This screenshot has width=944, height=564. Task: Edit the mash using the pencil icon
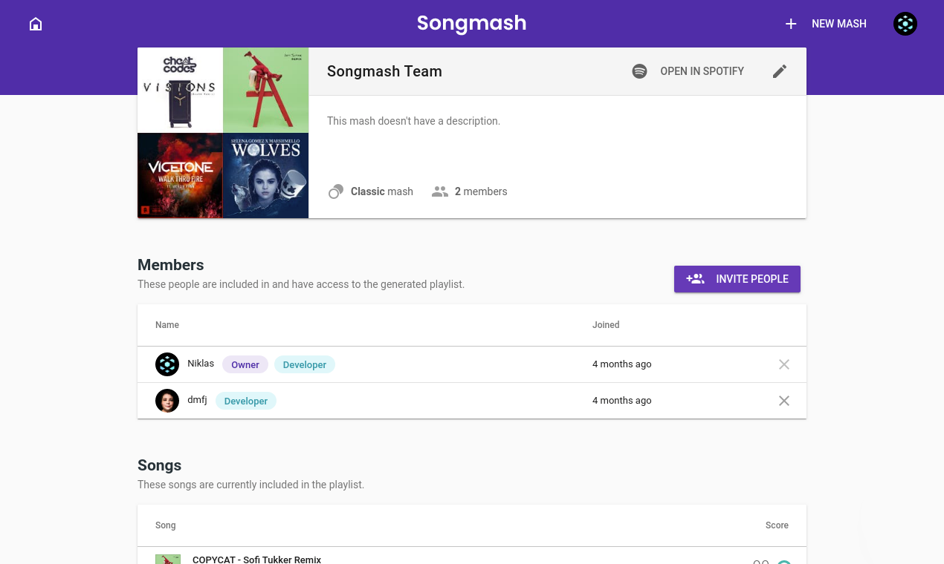click(x=779, y=71)
